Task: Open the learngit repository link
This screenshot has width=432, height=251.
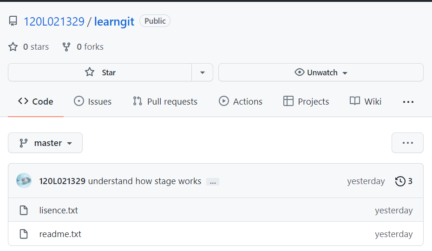Action: coord(114,21)
